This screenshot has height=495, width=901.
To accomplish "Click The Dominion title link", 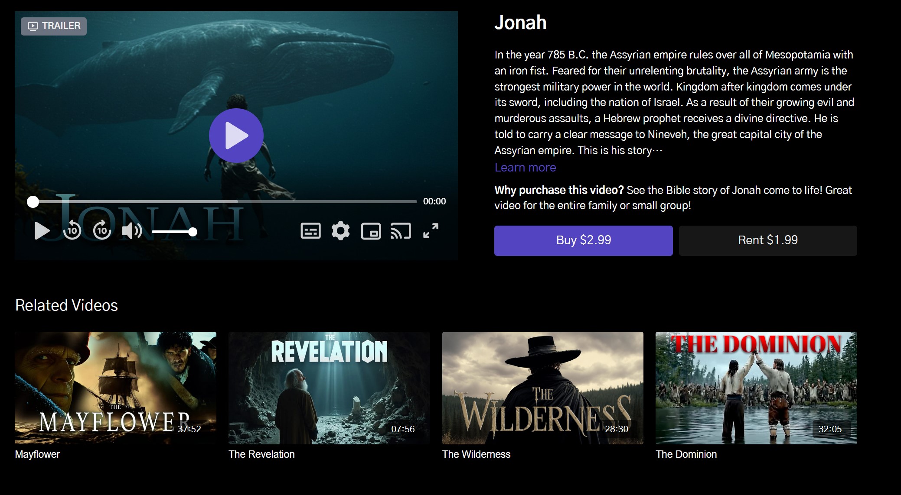I will coord(686,454).
